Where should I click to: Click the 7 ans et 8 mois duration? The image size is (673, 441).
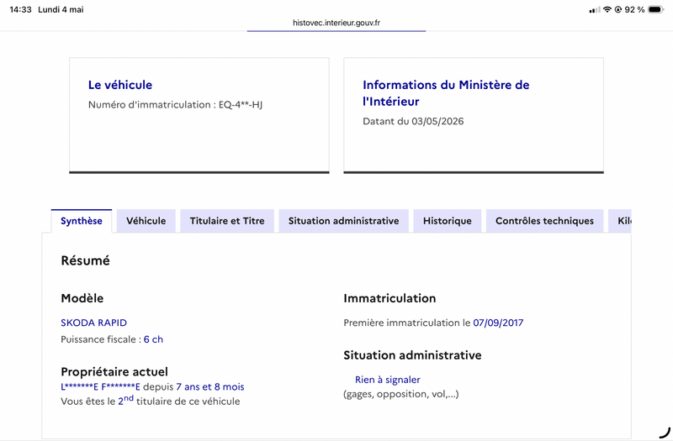[209, 386]
